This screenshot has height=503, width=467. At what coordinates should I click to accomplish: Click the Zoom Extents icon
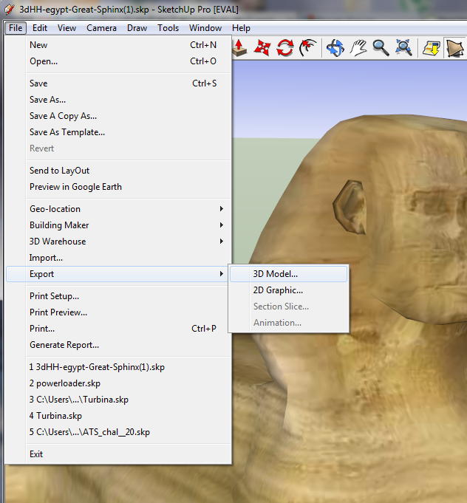point(403,48)
